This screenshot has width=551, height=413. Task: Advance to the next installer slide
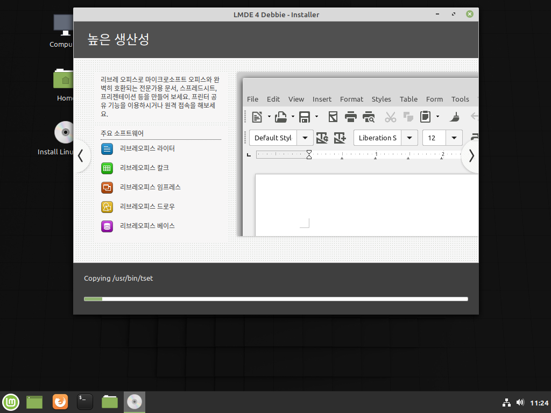point(471,155)
